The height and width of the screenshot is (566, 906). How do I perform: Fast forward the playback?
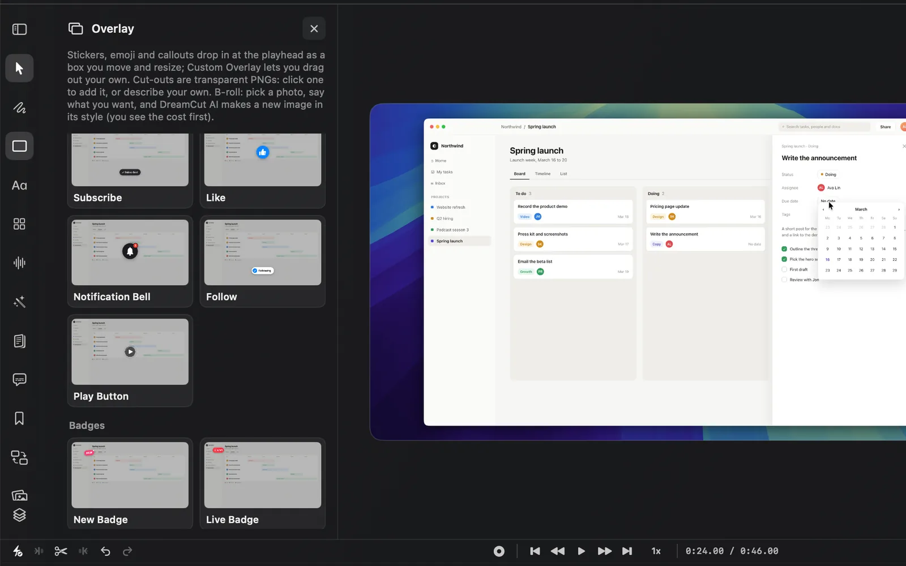tap(604, 551)
